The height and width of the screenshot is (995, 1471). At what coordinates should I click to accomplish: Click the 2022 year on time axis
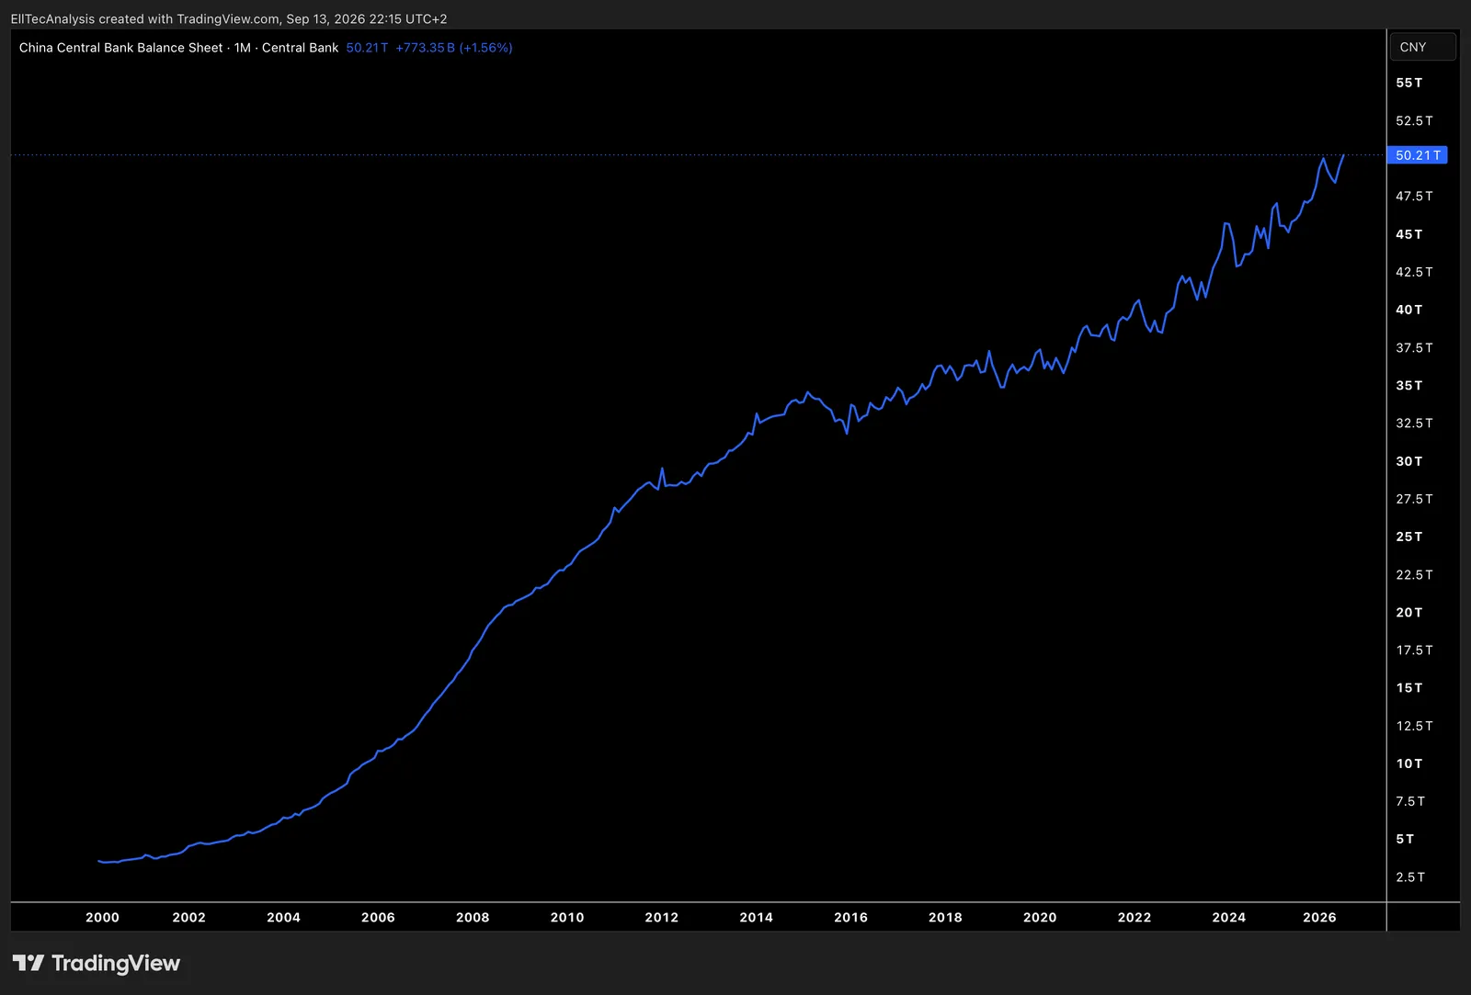point(1134,917)
